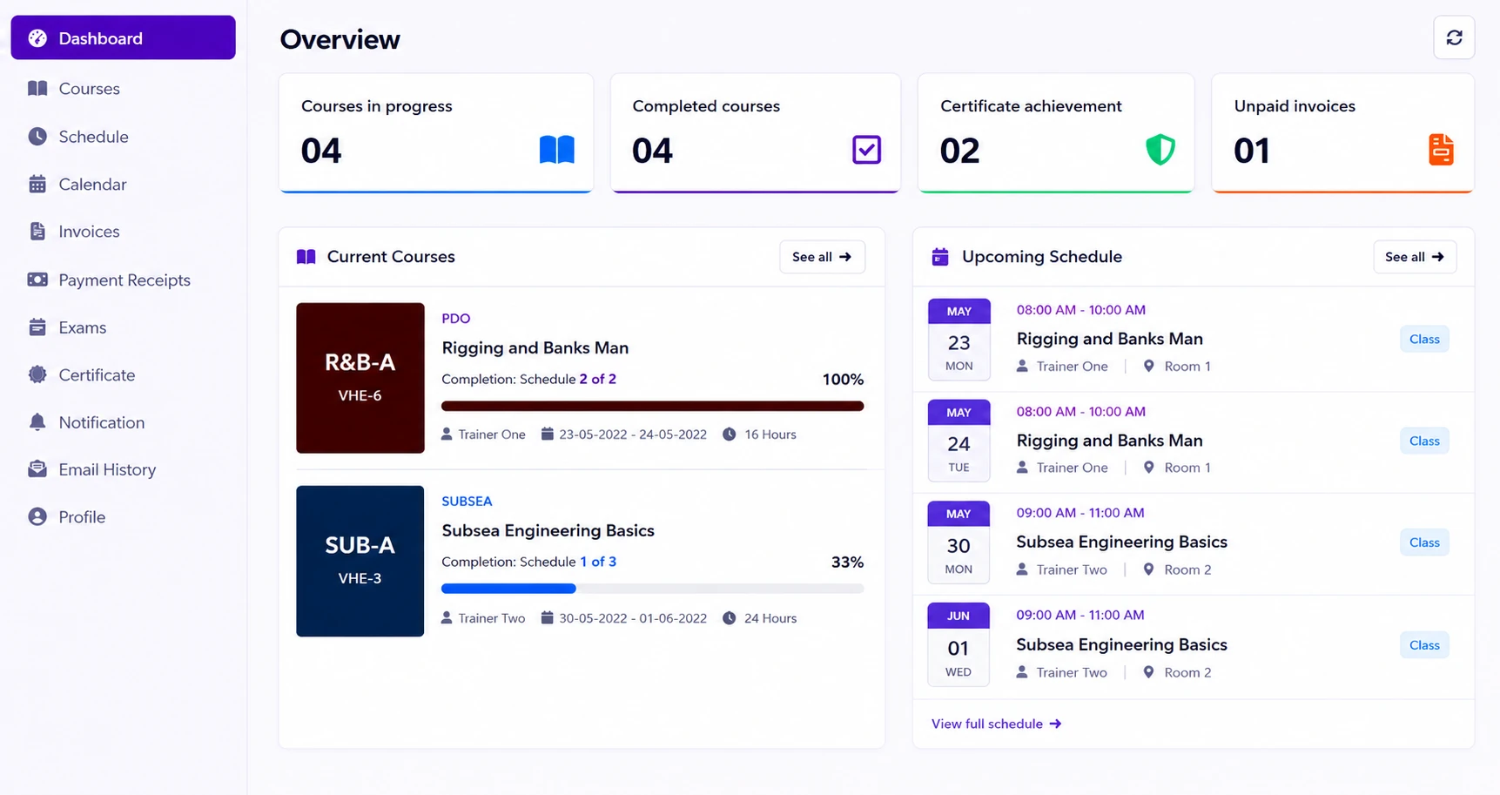Click the Dashboard gauge icon
Screen dimensions: 1500x795
click(37, 38)
